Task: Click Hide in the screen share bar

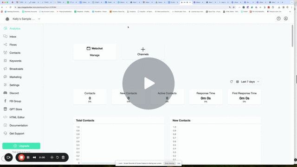Action: pyautogui.click(x=179, y=163)
